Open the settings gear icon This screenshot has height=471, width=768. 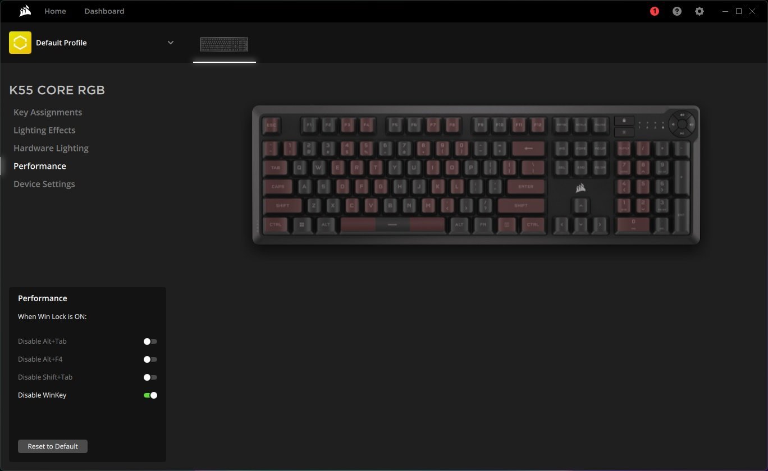[700, 11]
